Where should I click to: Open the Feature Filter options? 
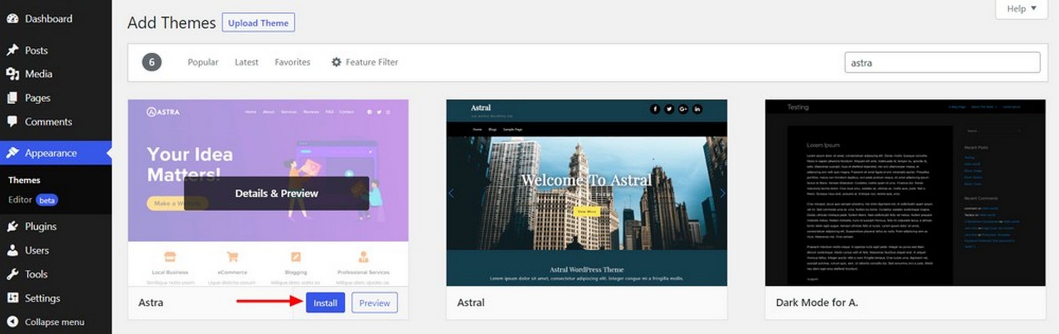(x=365, y=62)
